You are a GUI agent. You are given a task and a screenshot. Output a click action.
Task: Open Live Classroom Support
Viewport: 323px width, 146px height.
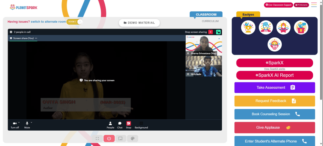(278, 5)
